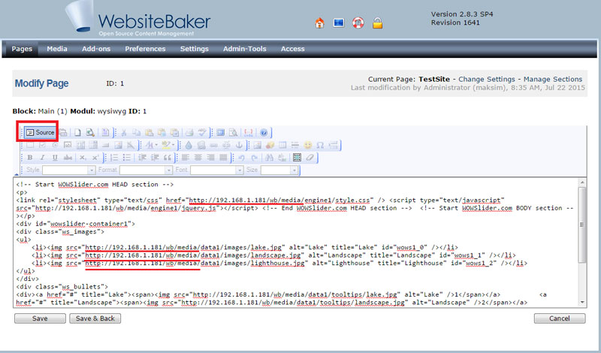601x353 pixels.
Task: Click the Insert Table icon
Action: pyautogui.click(x=282, y=145)
